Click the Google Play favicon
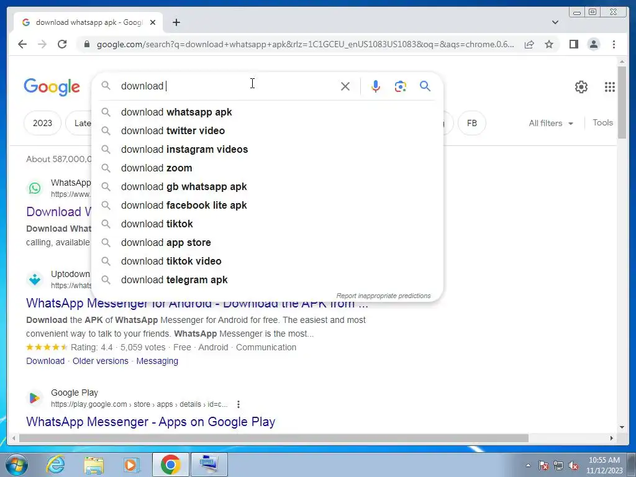Image resolution: width=636 pixels, height=477 pixels. pyautogui.click(x=35, y=398)
